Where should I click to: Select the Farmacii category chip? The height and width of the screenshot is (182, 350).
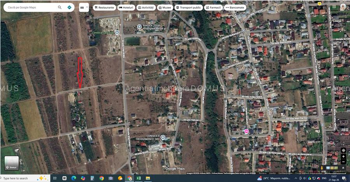click(x=213, y=8)
